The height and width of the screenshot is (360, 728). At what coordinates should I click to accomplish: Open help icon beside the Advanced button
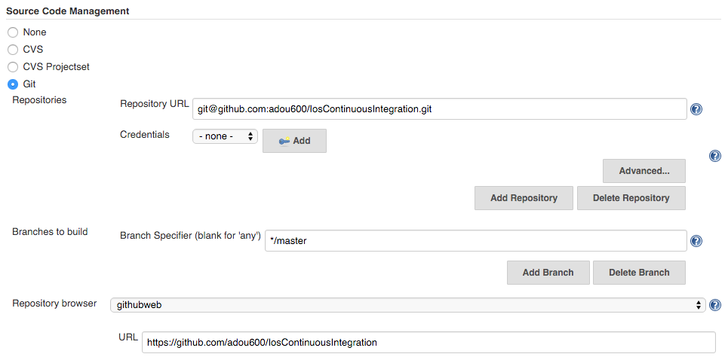[715, 156]
